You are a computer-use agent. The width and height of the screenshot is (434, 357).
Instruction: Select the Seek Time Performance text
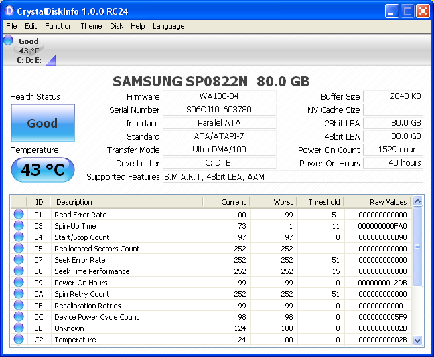click(92, 271)
